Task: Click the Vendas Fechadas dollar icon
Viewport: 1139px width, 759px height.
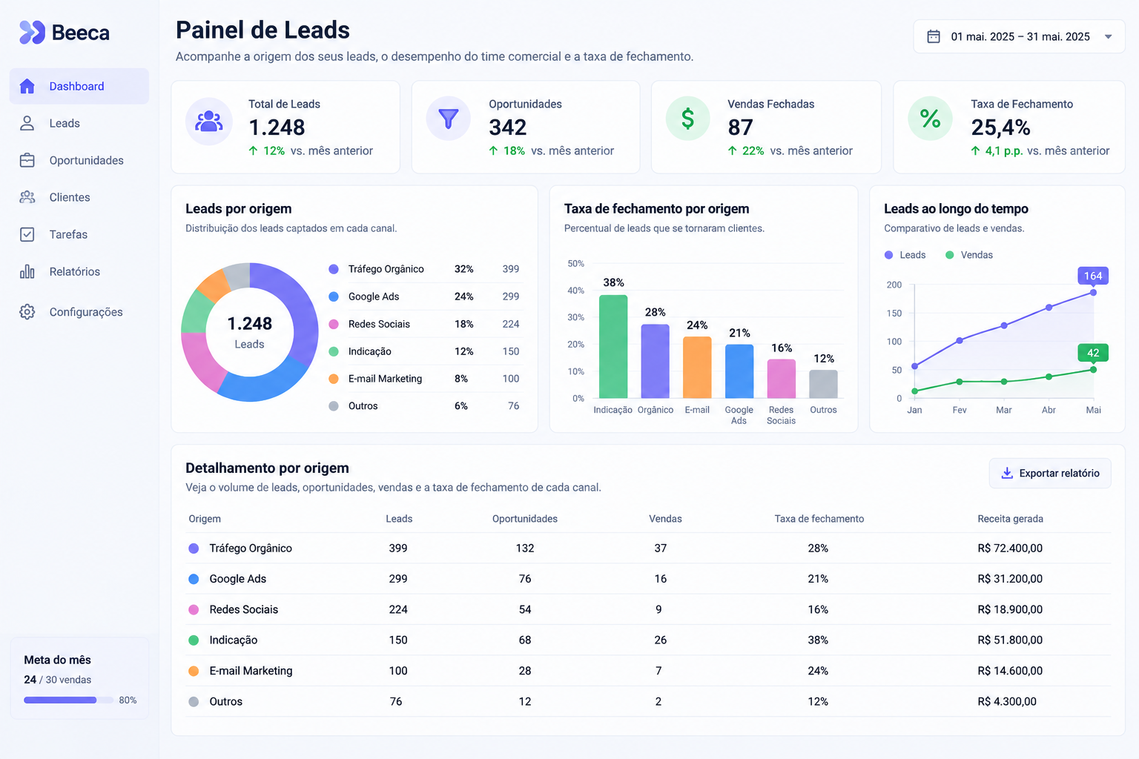Action: pos(688,119)
